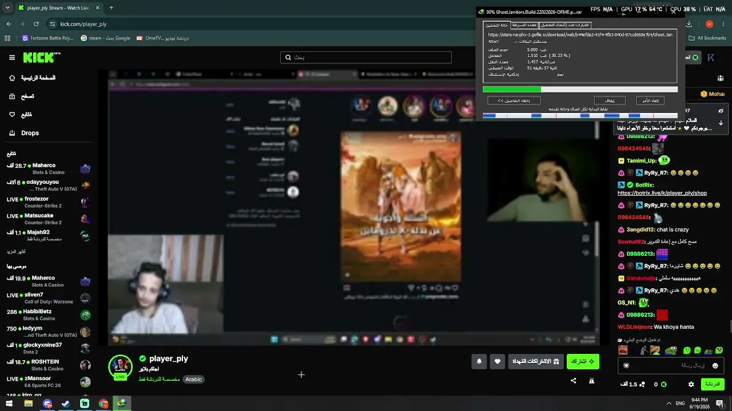732x411 pixels.
Task: Open the متابع following sidebar item
Action: point(21,115)
